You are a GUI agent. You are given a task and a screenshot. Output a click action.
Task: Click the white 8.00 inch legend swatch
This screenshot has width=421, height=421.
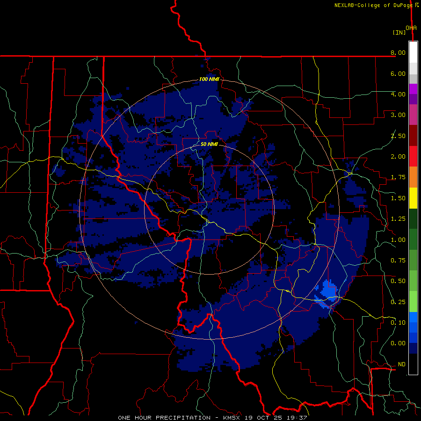[x=413, y=52]
